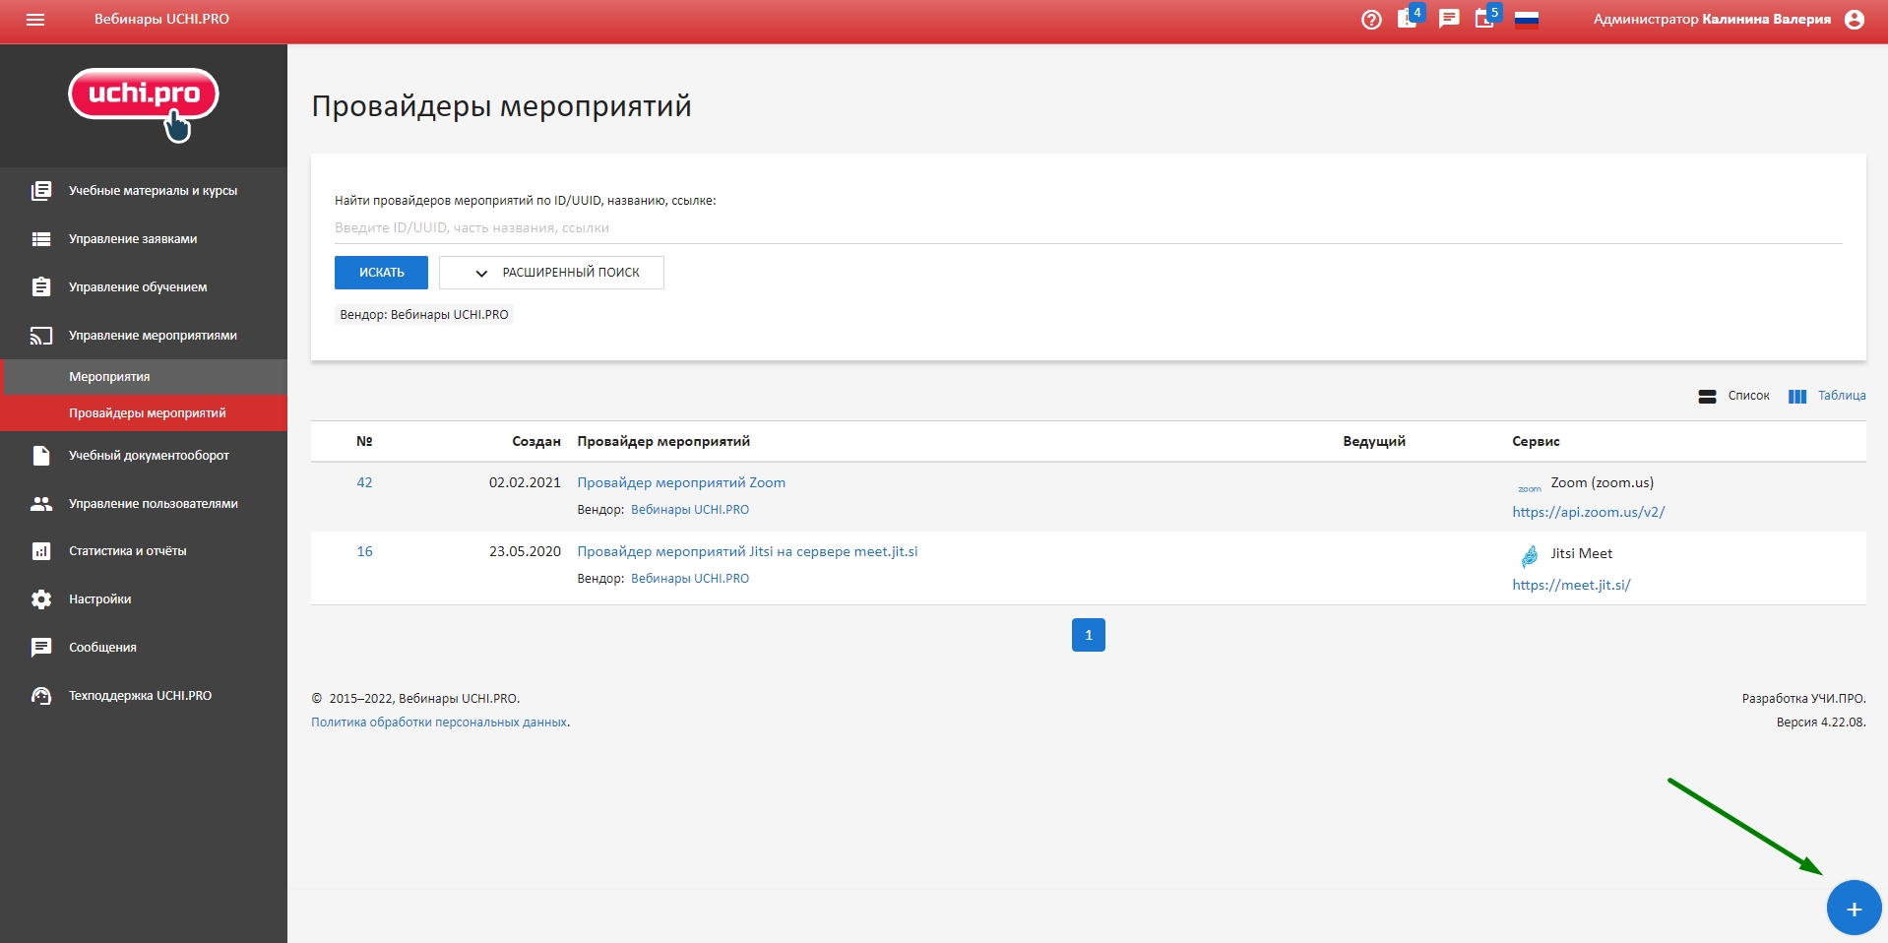This screenshot has height=943, width=1888.
Task: Click the Jitsi Meet service logo icon
Action: pyautogui.click(x=1530, y=556)
